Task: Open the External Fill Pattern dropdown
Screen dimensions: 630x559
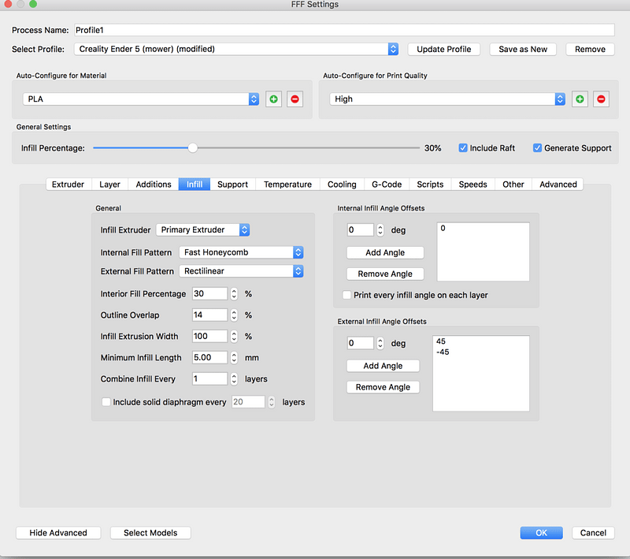Action: pos(241,271)
